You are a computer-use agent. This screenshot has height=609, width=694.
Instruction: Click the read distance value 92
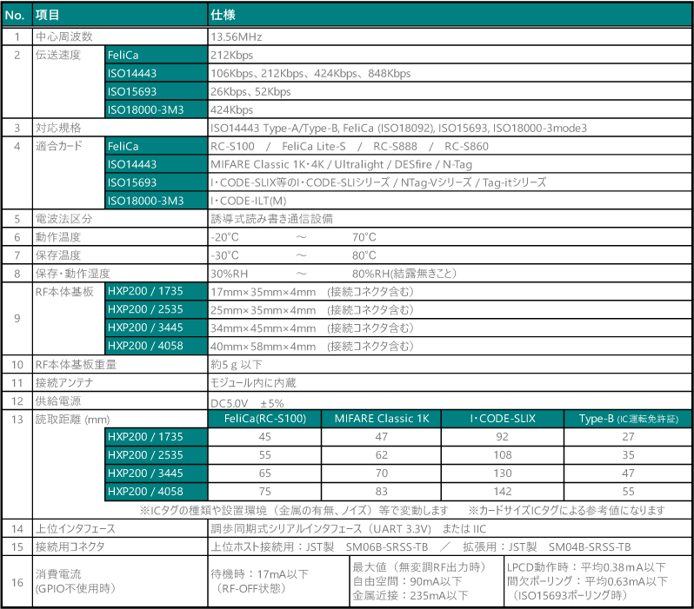pos(503,437)
